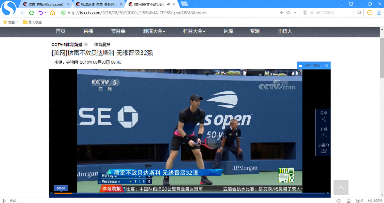The image size is (384, 203).
Task: Expand the dropdown arrow next to the undo icon
Action: coord(45,13)
